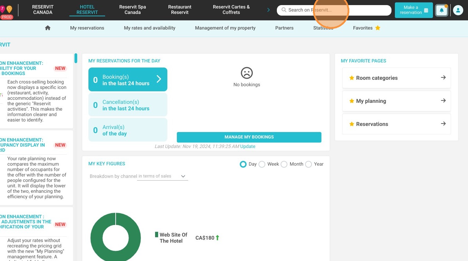This screenshot has height=261, width=468.
Task: Click the Last Update timestamp text
Action: tap(197, 146)
